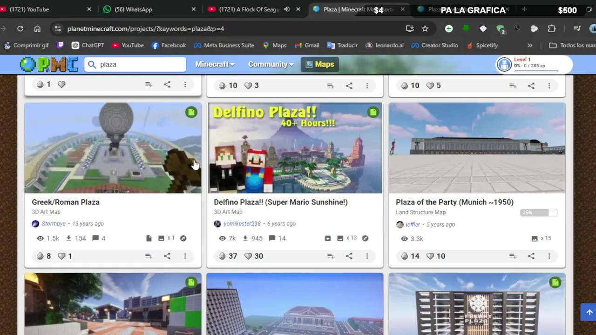Open more options on card with 10 diamonds, 5 hearts
The width and height of the screenshot is (596, 335).
[549, 86]
